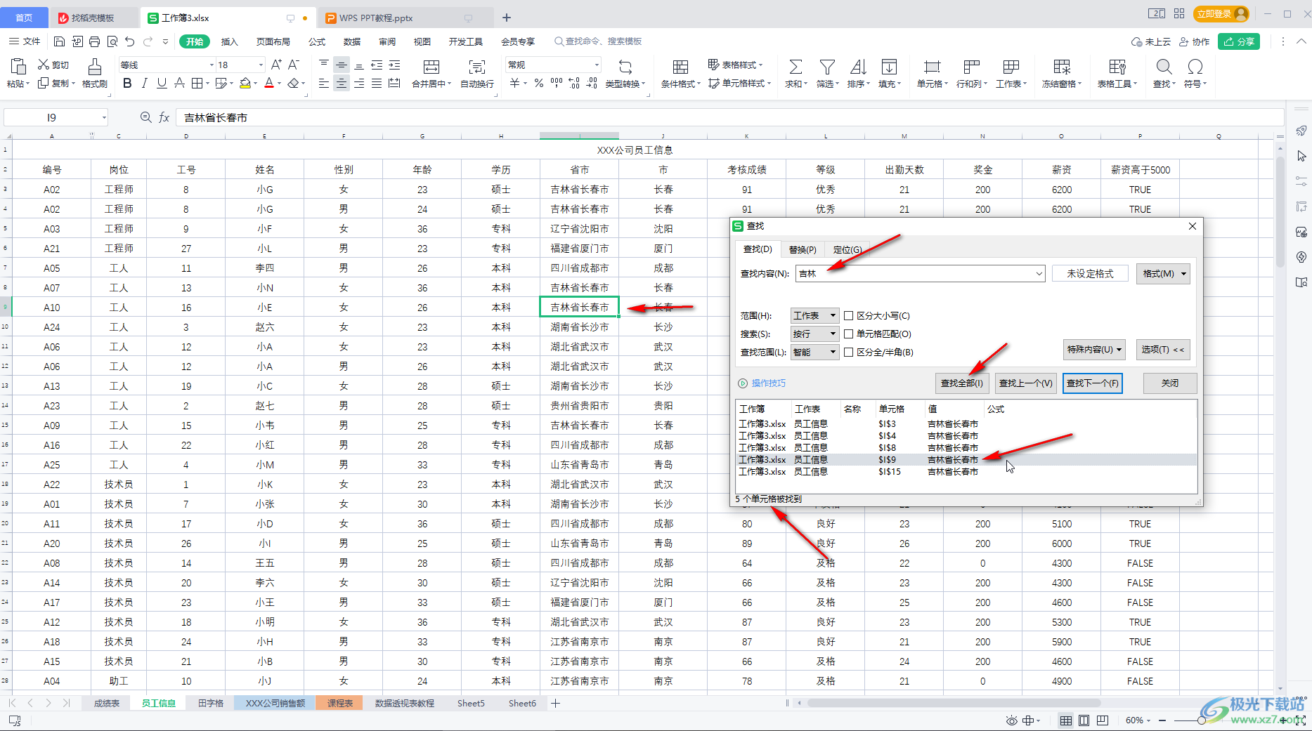Switch to page layout view in status bar
Viewport: 1312px width, 731px height.
(x=1084, y=720)
